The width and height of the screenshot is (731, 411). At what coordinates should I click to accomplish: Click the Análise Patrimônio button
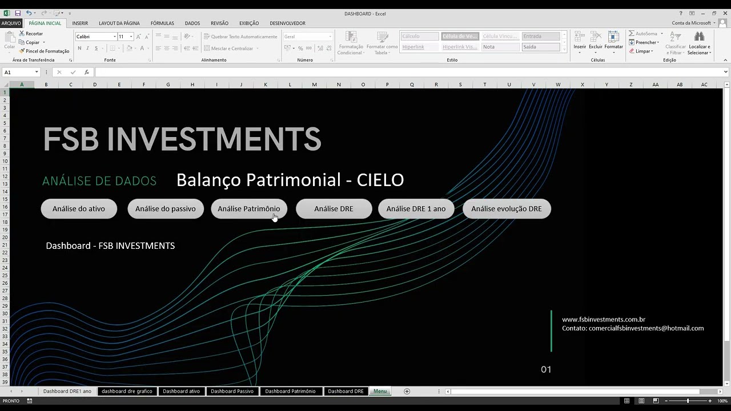(x=249, y=209)
